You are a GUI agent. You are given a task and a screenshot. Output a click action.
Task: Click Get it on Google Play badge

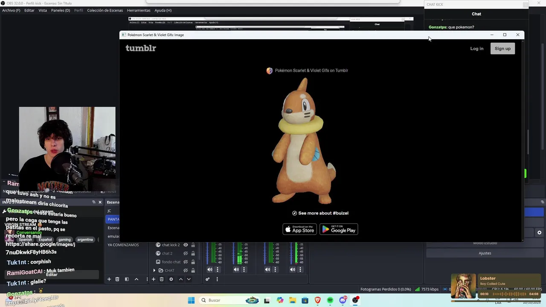[x=339, y=229]
